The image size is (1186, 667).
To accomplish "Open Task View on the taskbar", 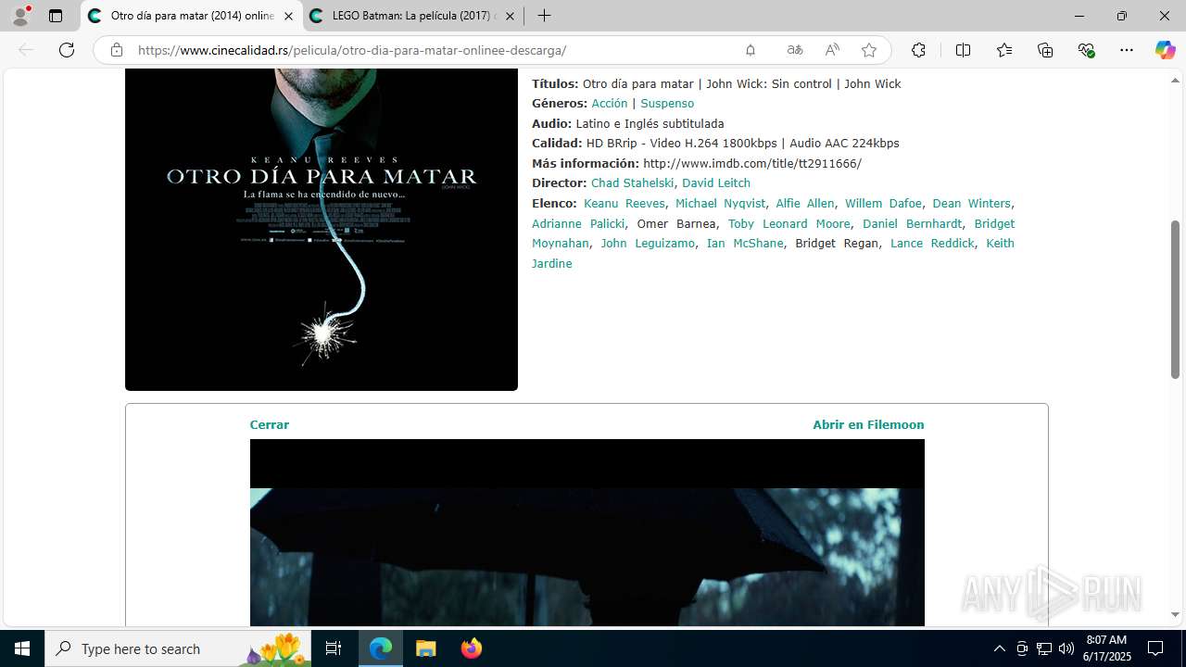I will coord(334,648).
